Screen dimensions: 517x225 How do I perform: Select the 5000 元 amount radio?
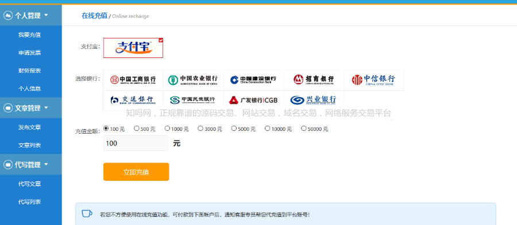pos(234,128)
